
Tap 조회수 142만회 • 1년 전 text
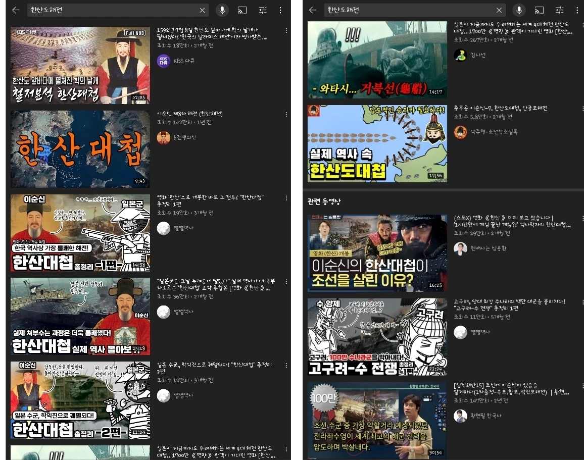[x=184, y=122]
